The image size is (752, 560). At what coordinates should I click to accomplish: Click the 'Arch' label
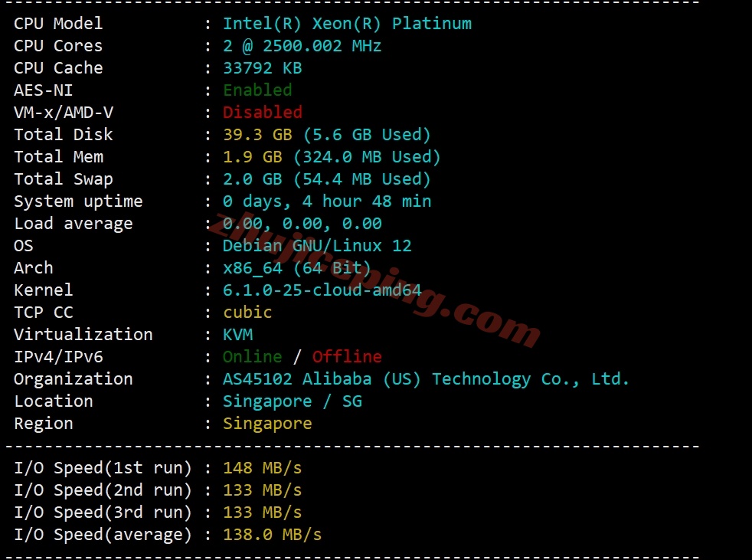coord(34,268)
